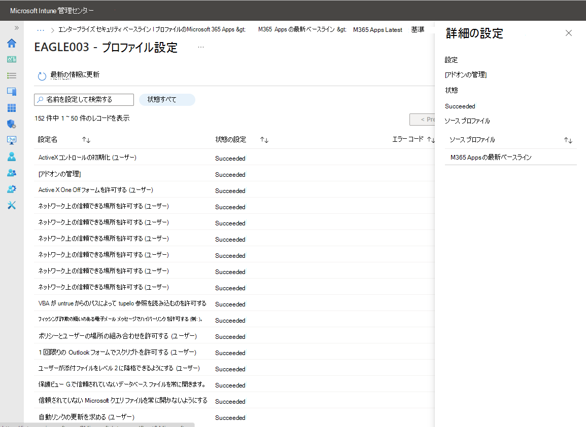This screenshot has width=586, height=427.
Task: Sort by the エラー コード column arrows
Action: [431, 140]
